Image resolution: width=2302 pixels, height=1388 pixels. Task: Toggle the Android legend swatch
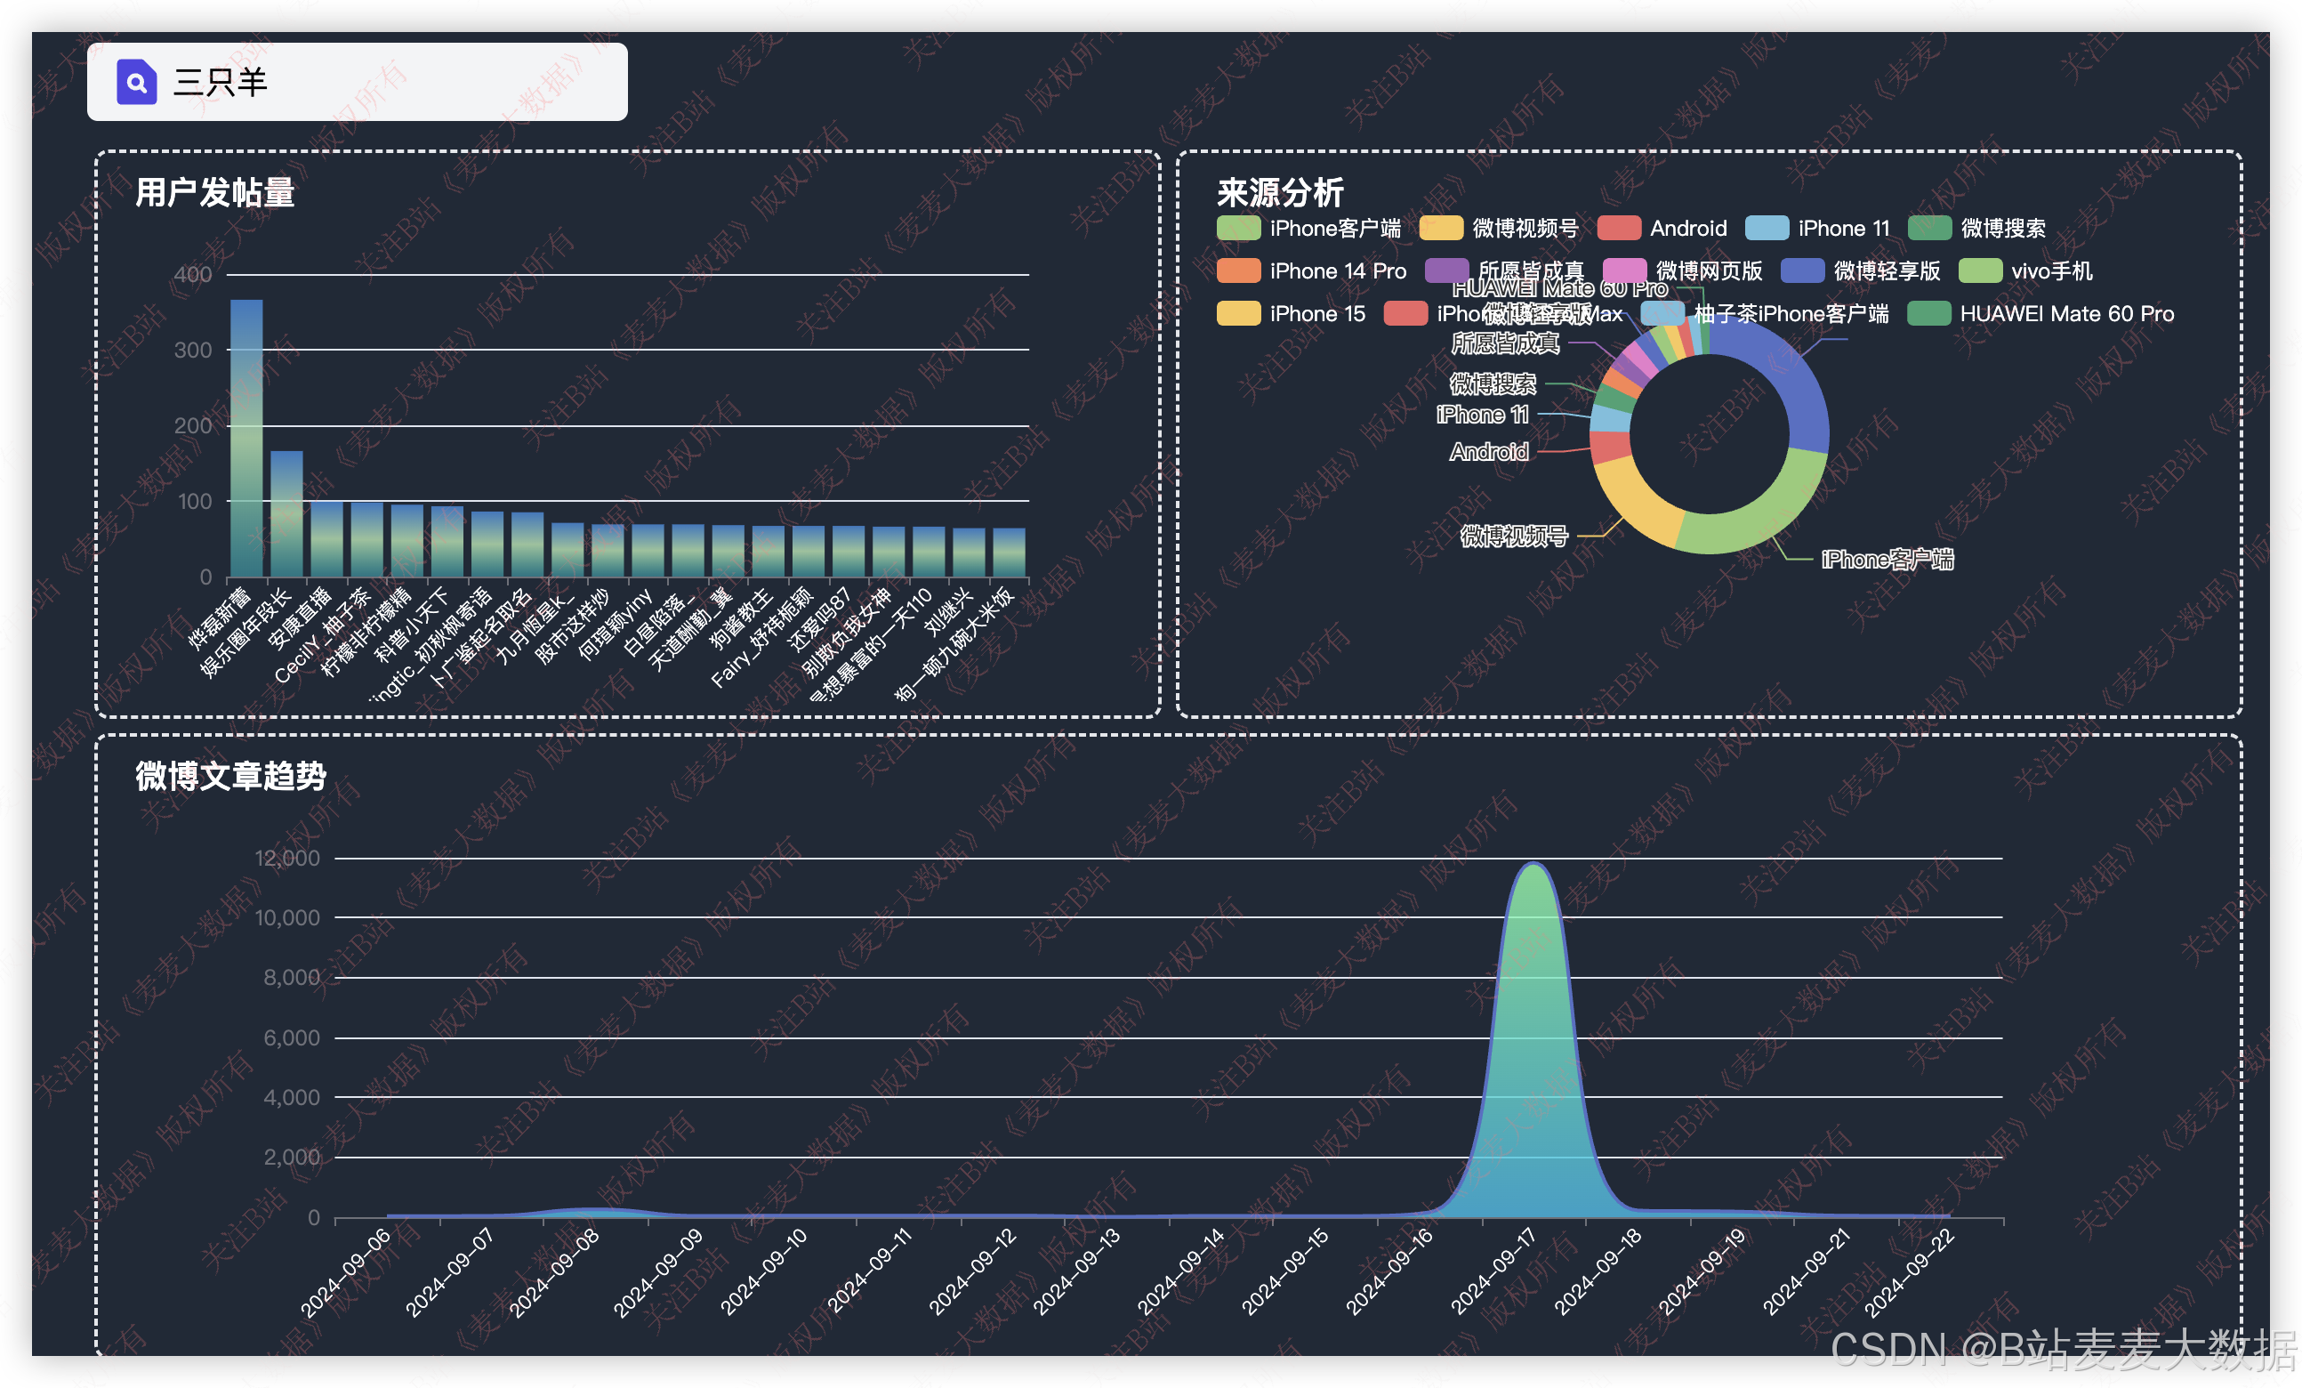(1618, 228)
